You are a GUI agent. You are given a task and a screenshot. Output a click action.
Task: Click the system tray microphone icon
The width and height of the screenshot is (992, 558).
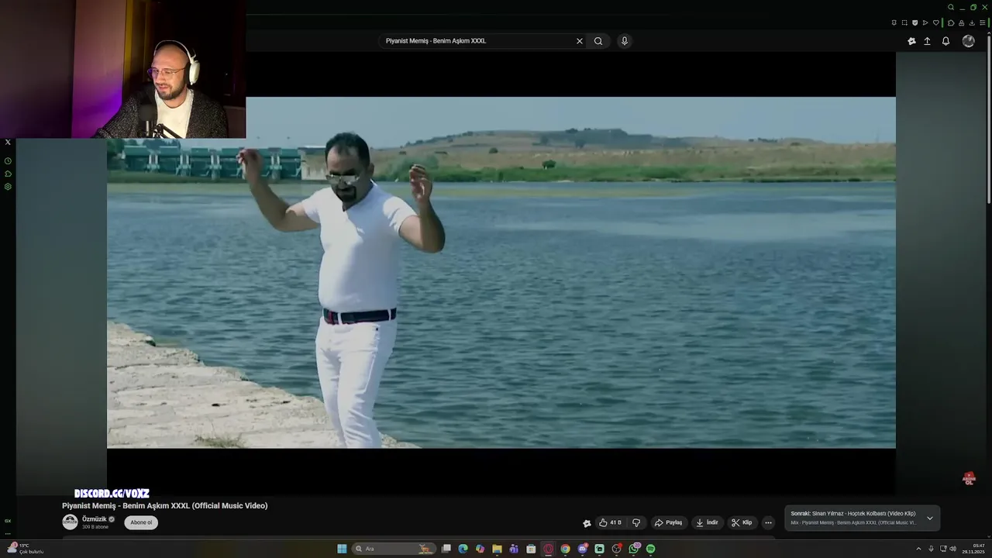click(x=932, y=549)
